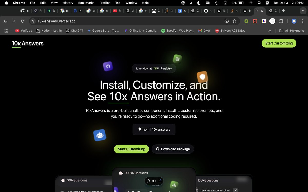Open the Strivers A2Z DSA bookmark
The image size is (308, 192).
tap(230, 31)
